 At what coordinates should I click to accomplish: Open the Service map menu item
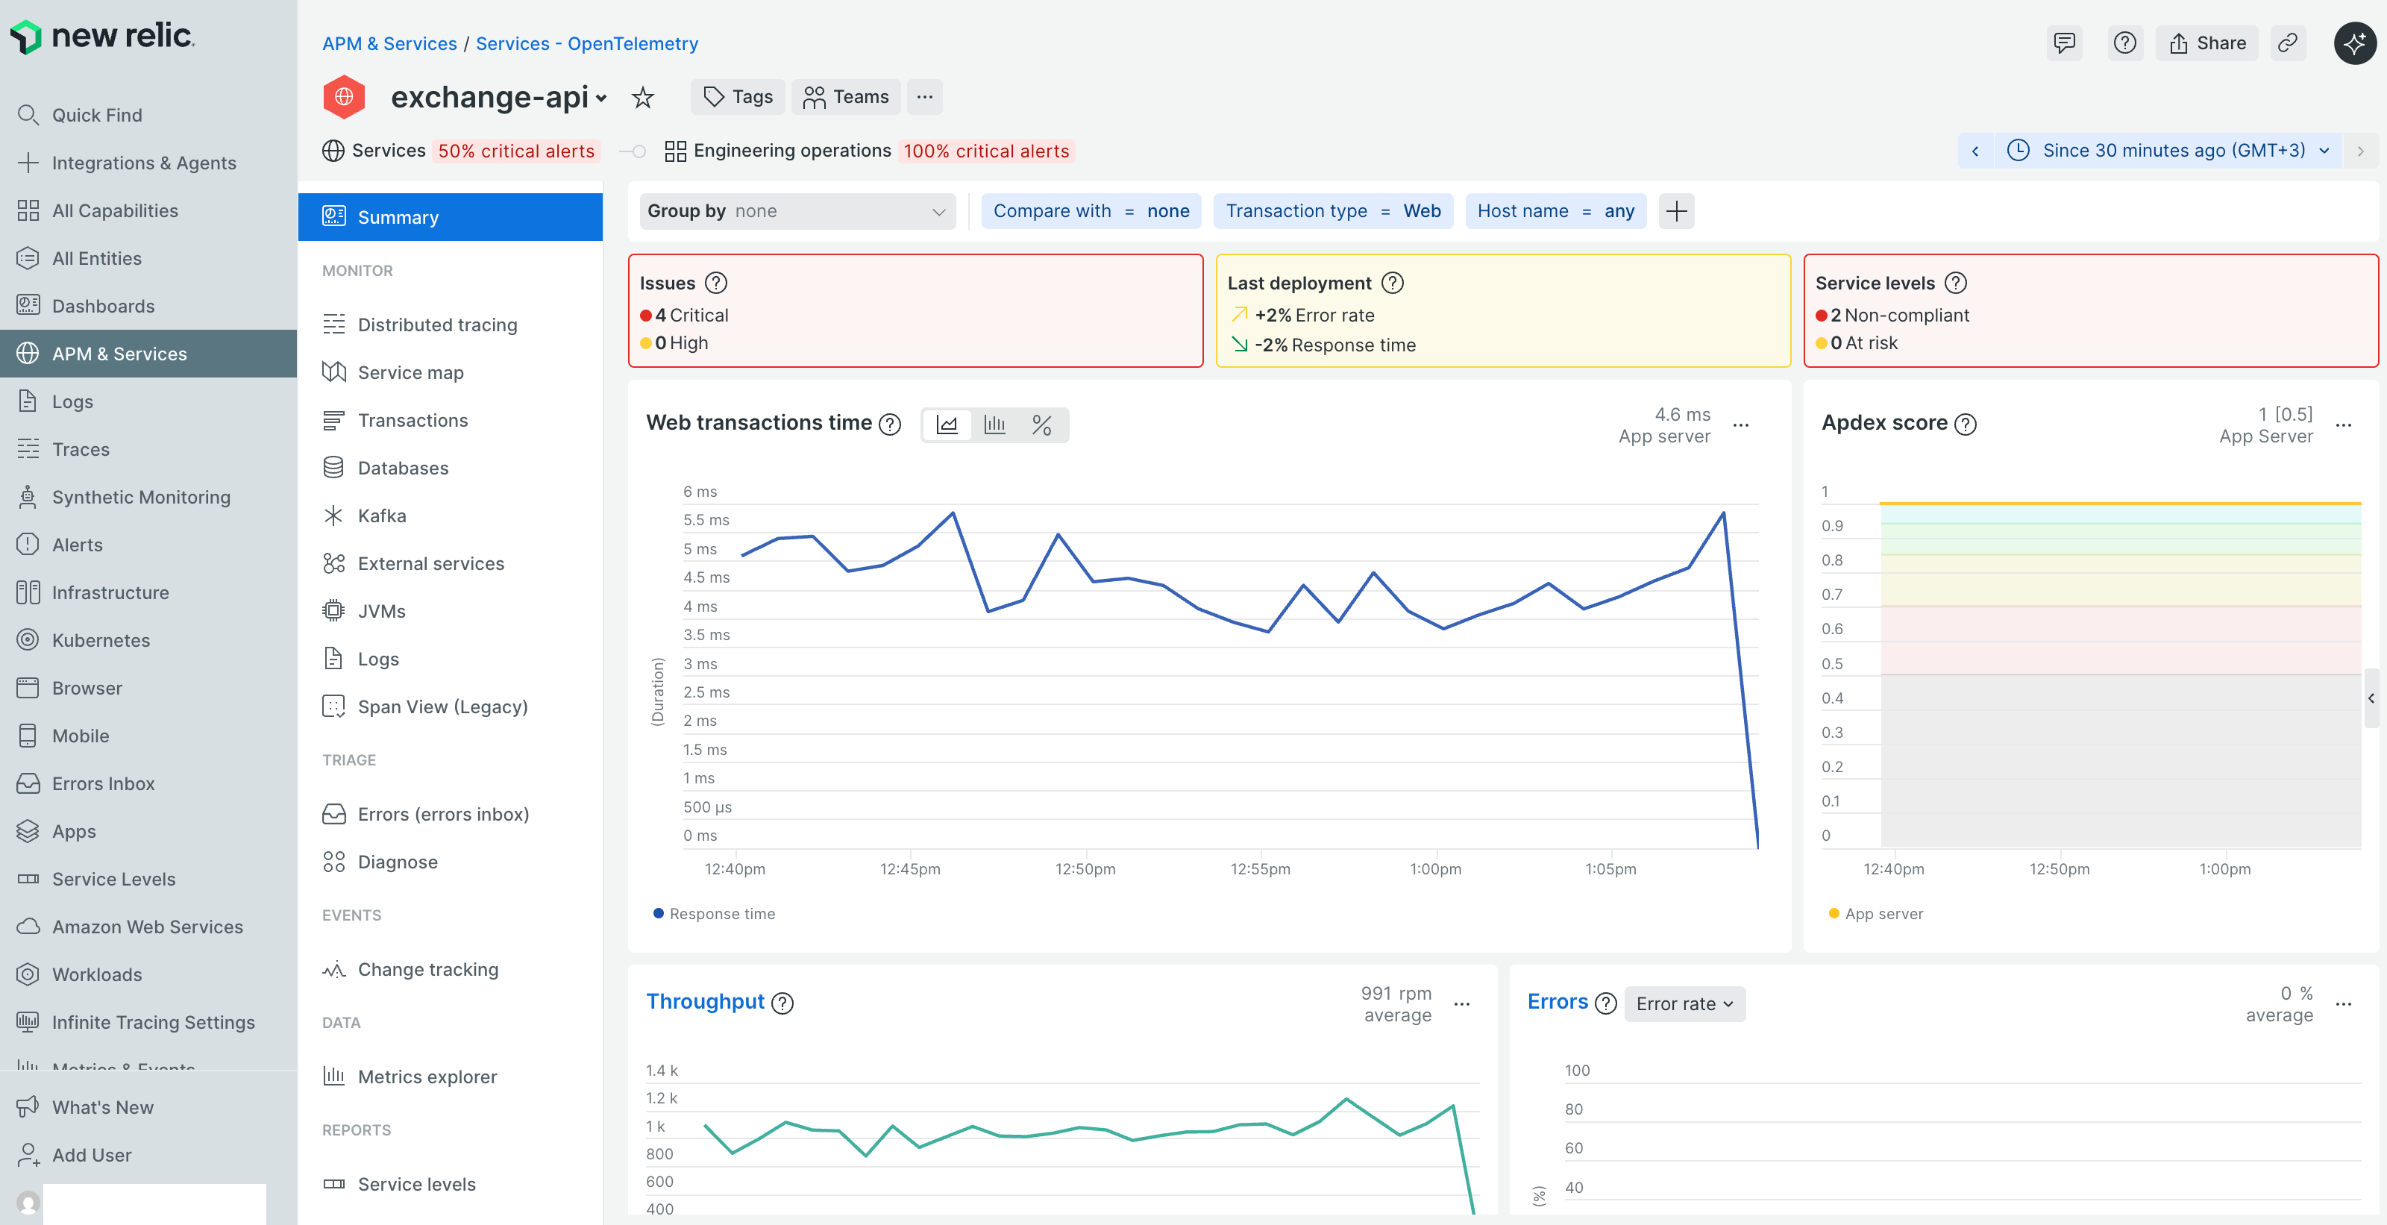(451, 372)
